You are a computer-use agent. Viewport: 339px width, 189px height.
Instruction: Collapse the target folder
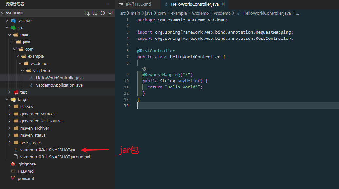pos(7,99)
